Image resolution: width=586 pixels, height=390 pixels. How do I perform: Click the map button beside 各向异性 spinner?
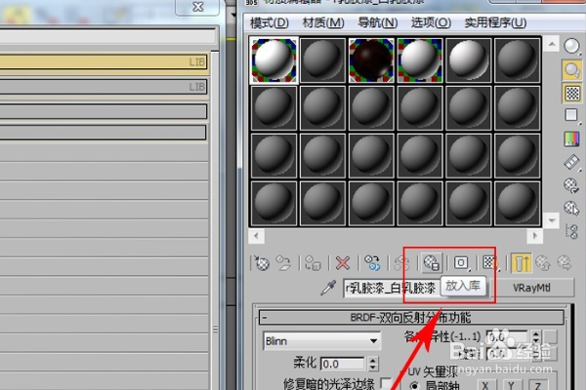pyautogui.click(x=550, y=336)
